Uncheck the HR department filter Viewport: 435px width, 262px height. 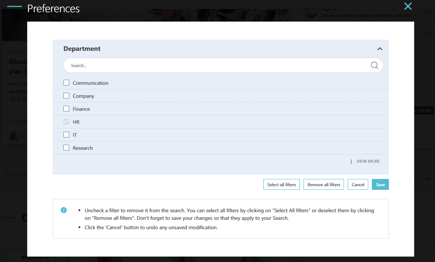(66, 121)
